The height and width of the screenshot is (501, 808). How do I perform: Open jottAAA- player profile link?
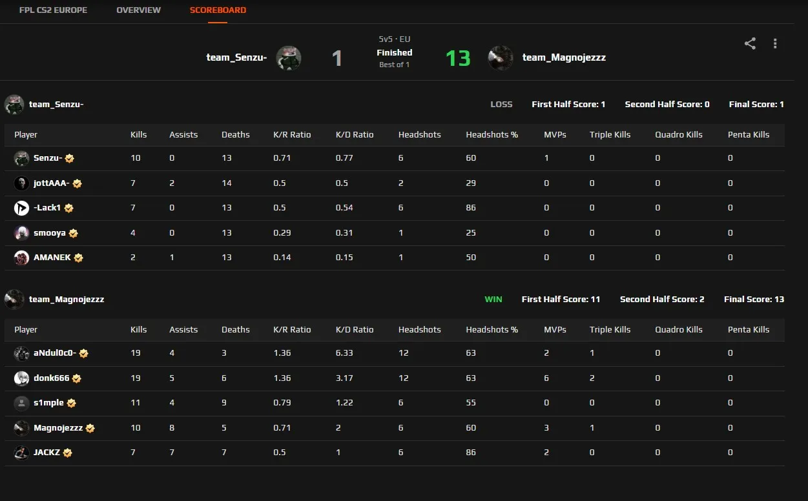[x=51, y=183]
